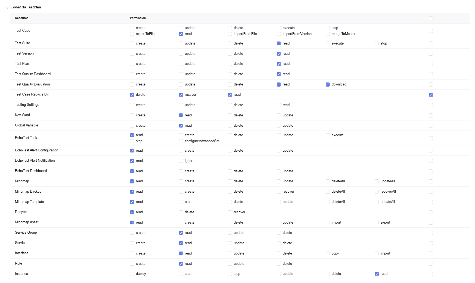This screenshot has width=475, height=283.
Task: Select all permissions for Interface row
Action: (x=431, y=253)
